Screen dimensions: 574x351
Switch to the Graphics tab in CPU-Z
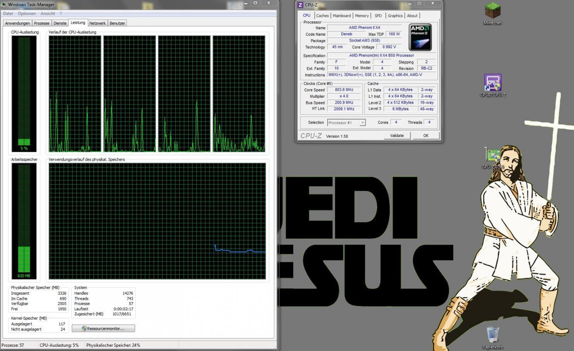pyautogui.click(x=395, y=16)
